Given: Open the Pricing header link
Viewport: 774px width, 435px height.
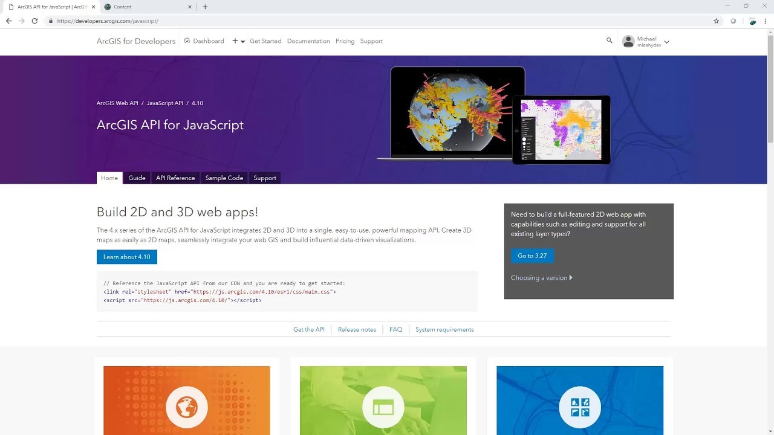Looking at the screenshot, I should 345,41.
